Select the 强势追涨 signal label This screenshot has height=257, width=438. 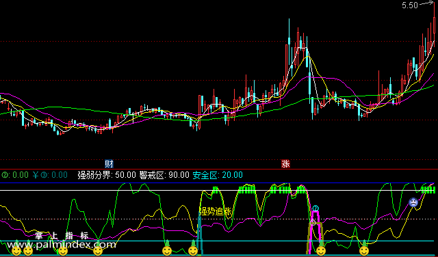pos(216,211)
